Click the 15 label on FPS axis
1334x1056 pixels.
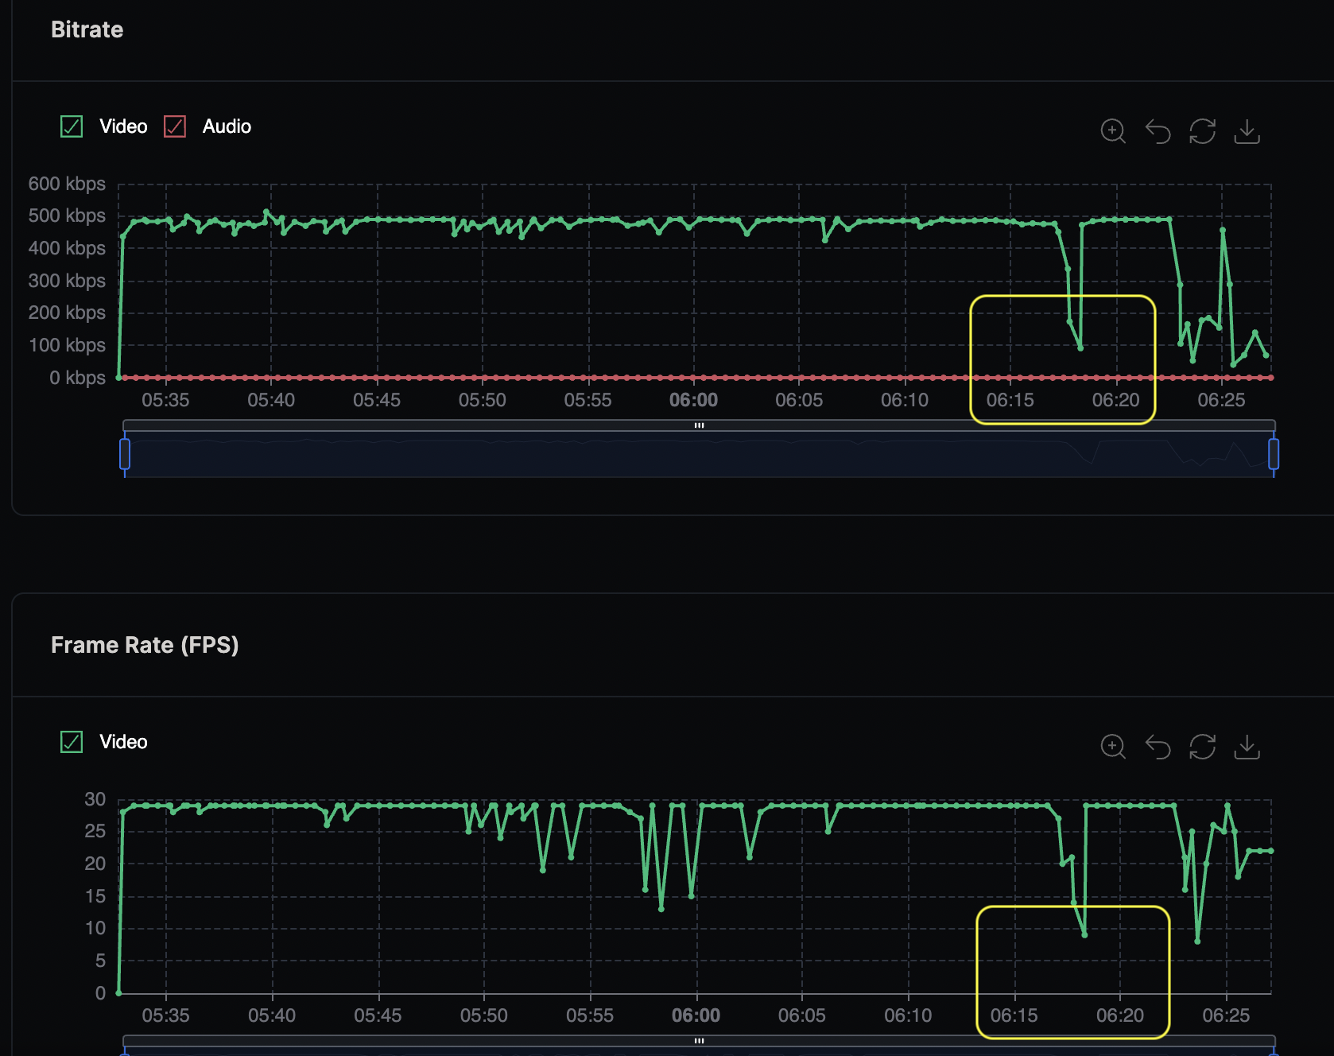[x=95, y=896]
